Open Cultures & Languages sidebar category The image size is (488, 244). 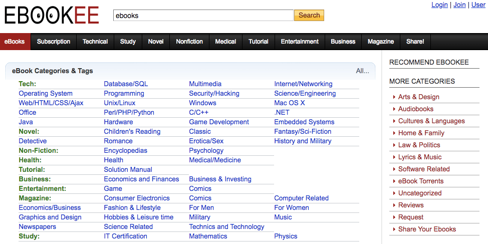[431, 121]
